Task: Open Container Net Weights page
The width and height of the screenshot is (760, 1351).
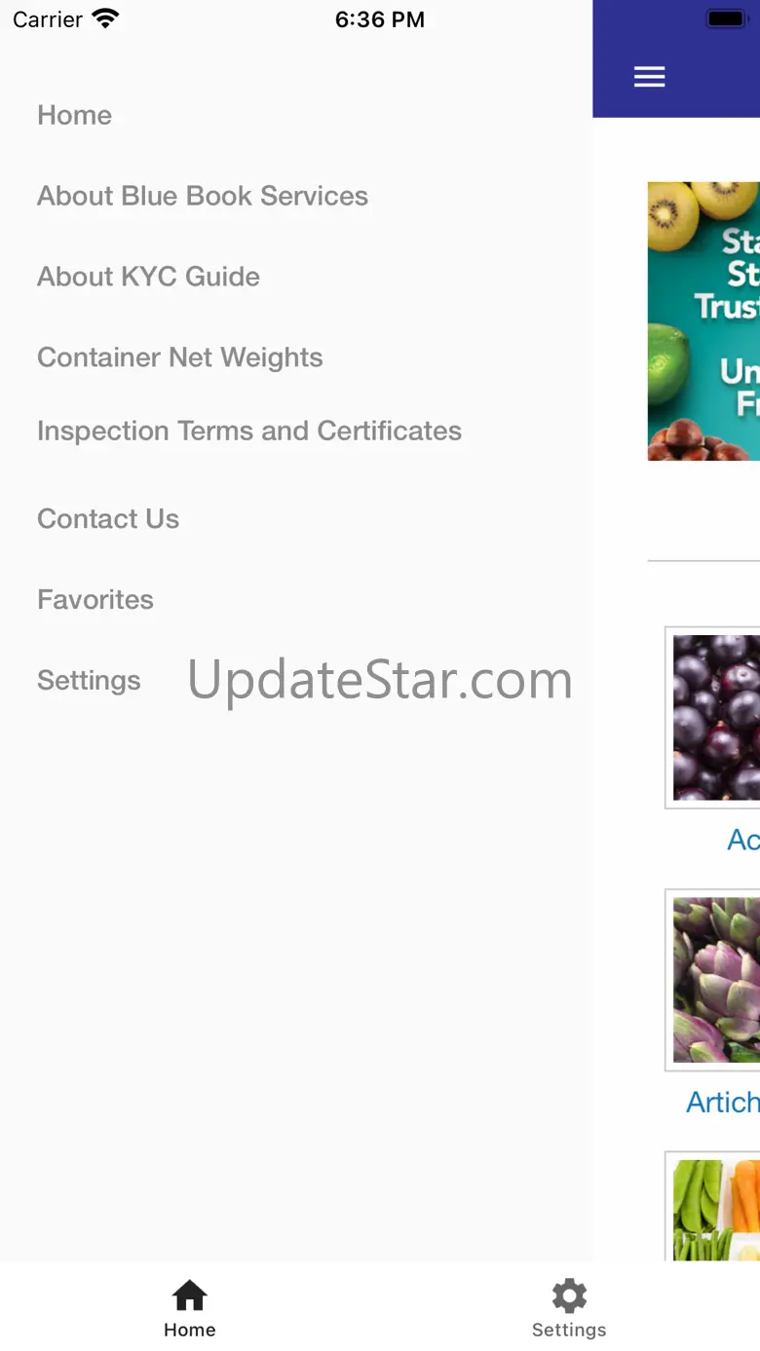Action: (179, 357)
